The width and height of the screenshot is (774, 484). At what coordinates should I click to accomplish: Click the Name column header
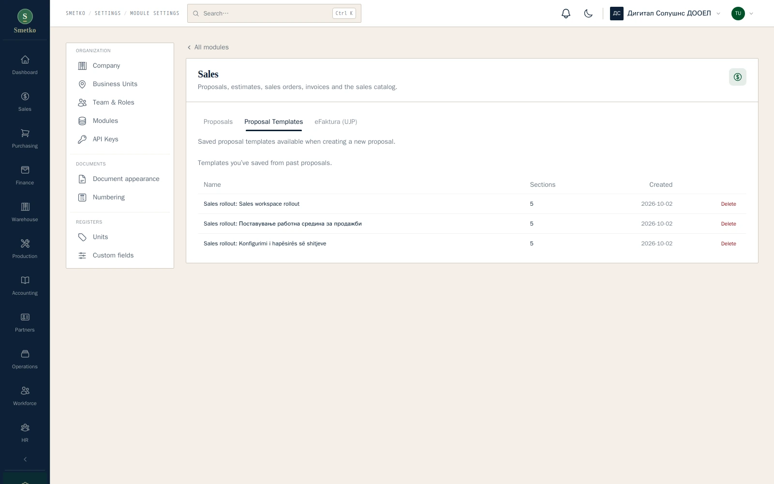(x=212, y=185)
